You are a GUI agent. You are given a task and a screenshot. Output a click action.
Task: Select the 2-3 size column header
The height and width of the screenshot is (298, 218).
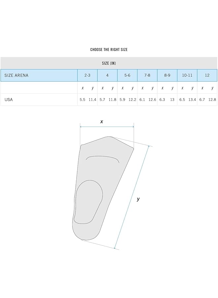coord(88,75)
